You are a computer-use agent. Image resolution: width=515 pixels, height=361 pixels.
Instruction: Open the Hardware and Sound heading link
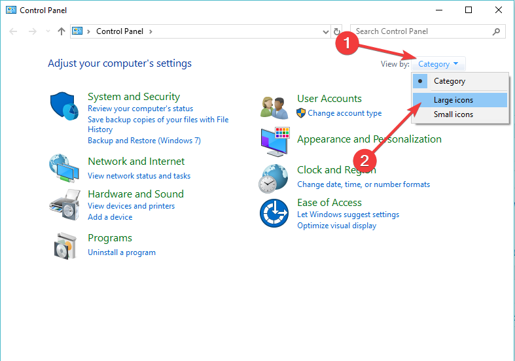[x=135, y=194]
